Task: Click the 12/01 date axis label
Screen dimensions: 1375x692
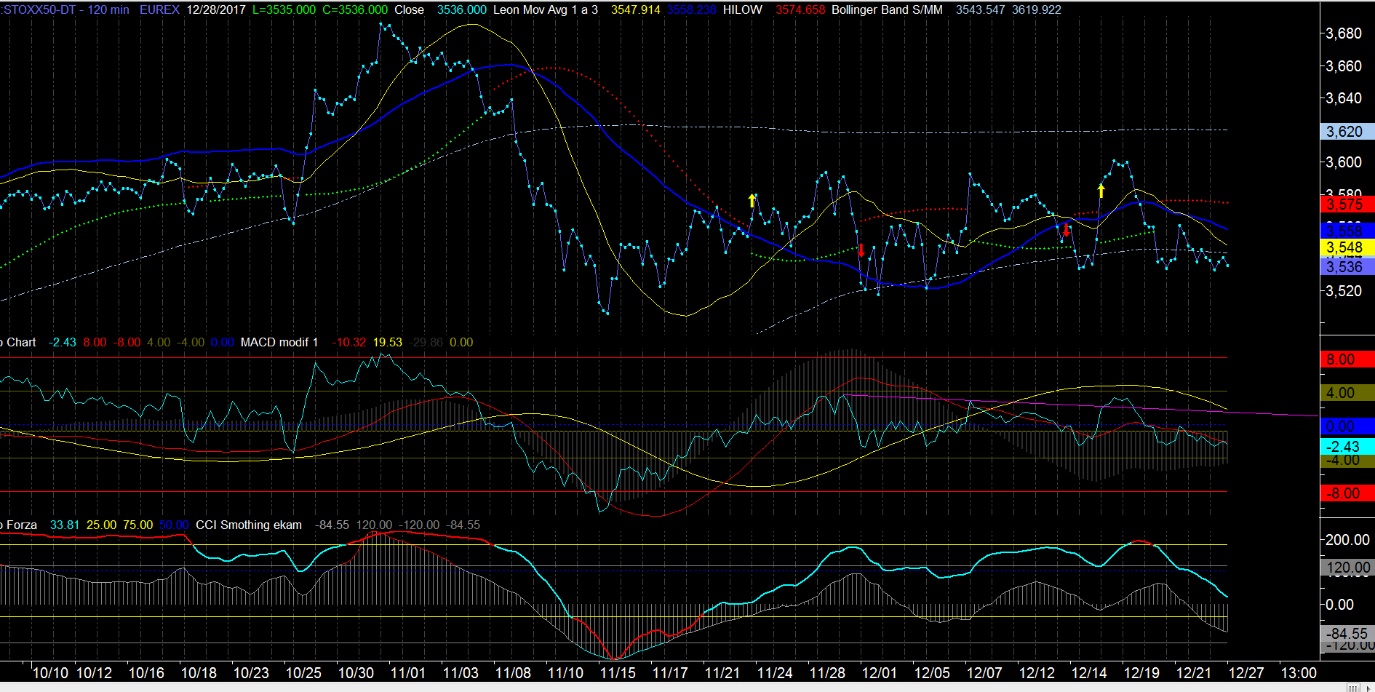Action: coord(880,673)
